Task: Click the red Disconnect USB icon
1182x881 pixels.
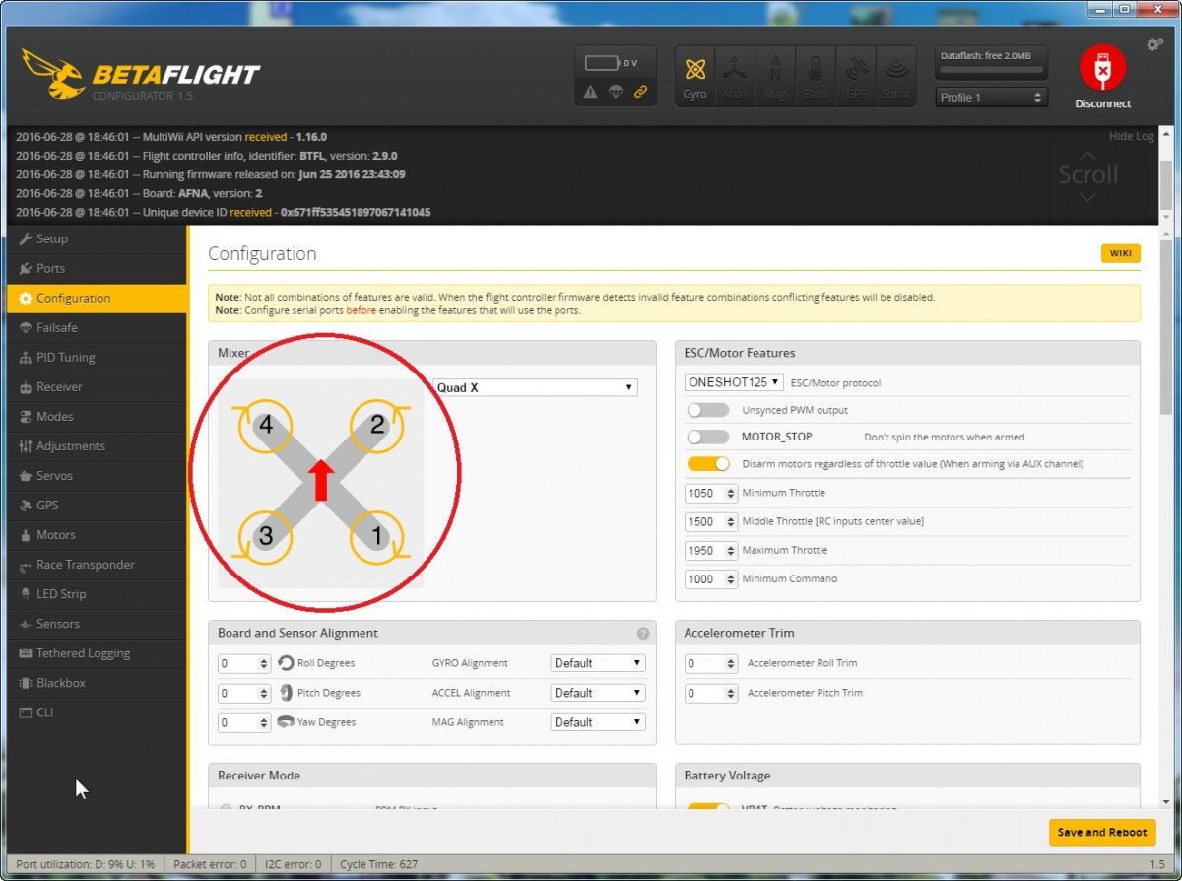Action: (1102, 67)
